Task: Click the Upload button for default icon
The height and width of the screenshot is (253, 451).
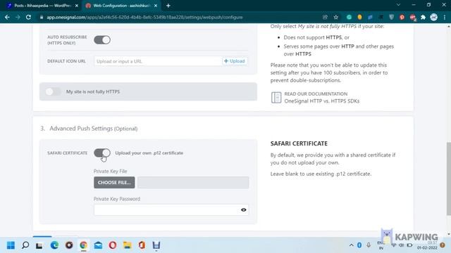Action: (x=235, y=61)
